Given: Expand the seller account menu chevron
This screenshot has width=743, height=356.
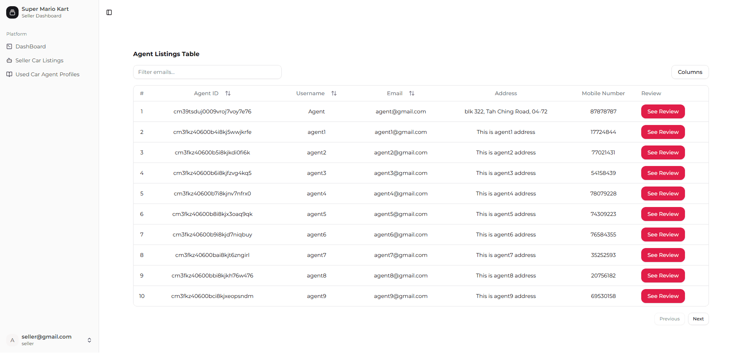Looking at the screenshot, I should pyautogui.click(x=89, y=340).
